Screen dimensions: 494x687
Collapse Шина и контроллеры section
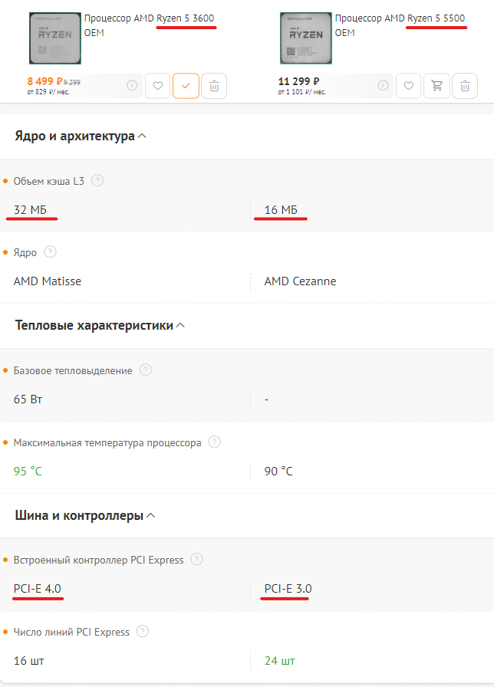pos(85,515)
